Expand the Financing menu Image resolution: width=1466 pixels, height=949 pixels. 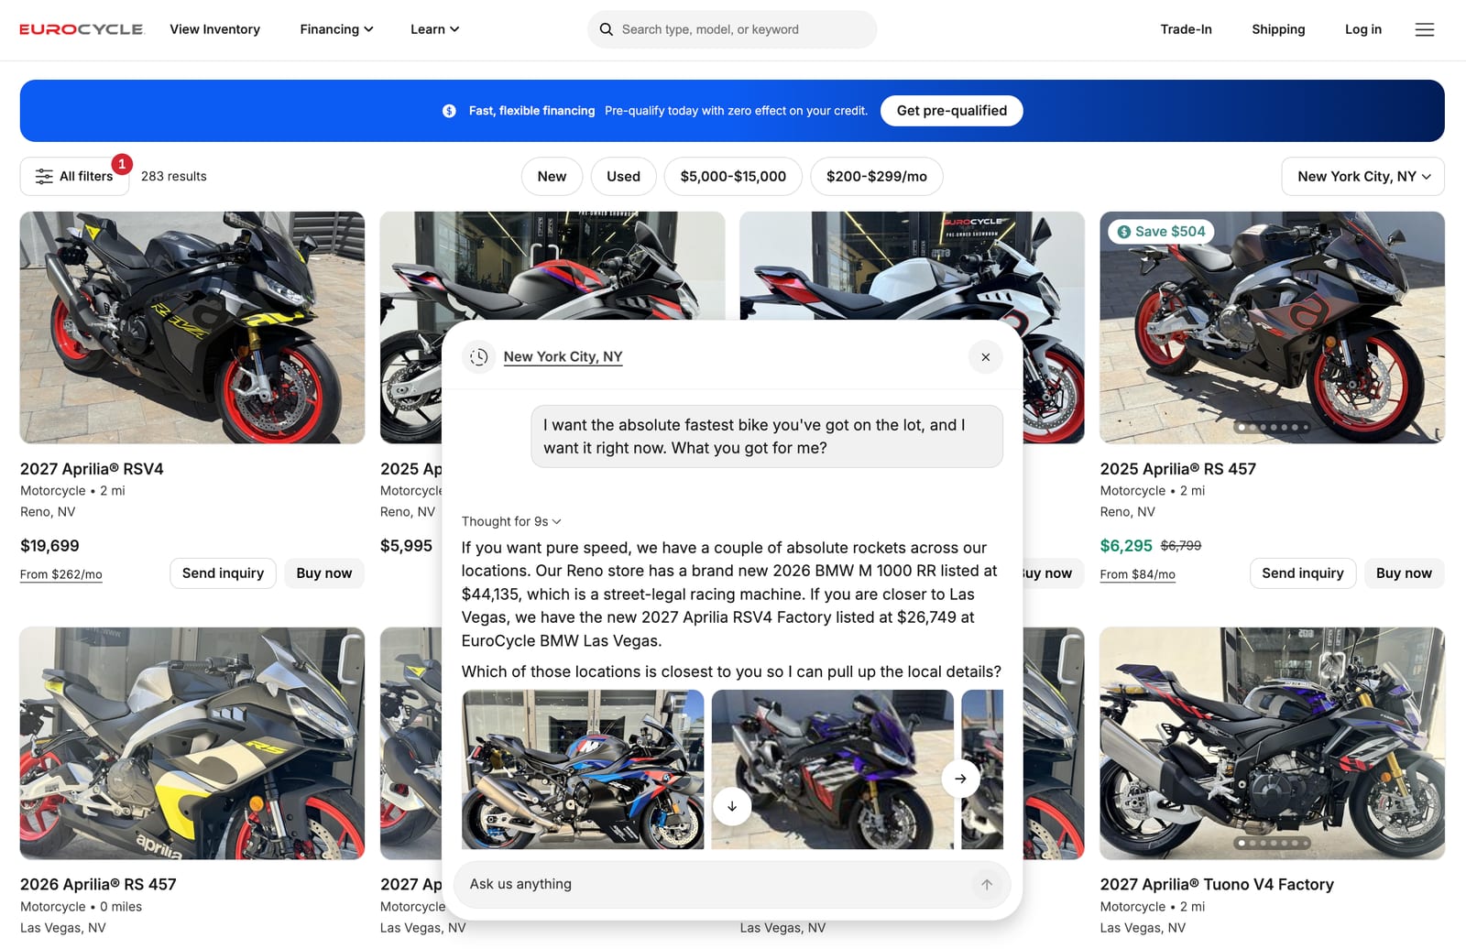[x=336, y=29]
